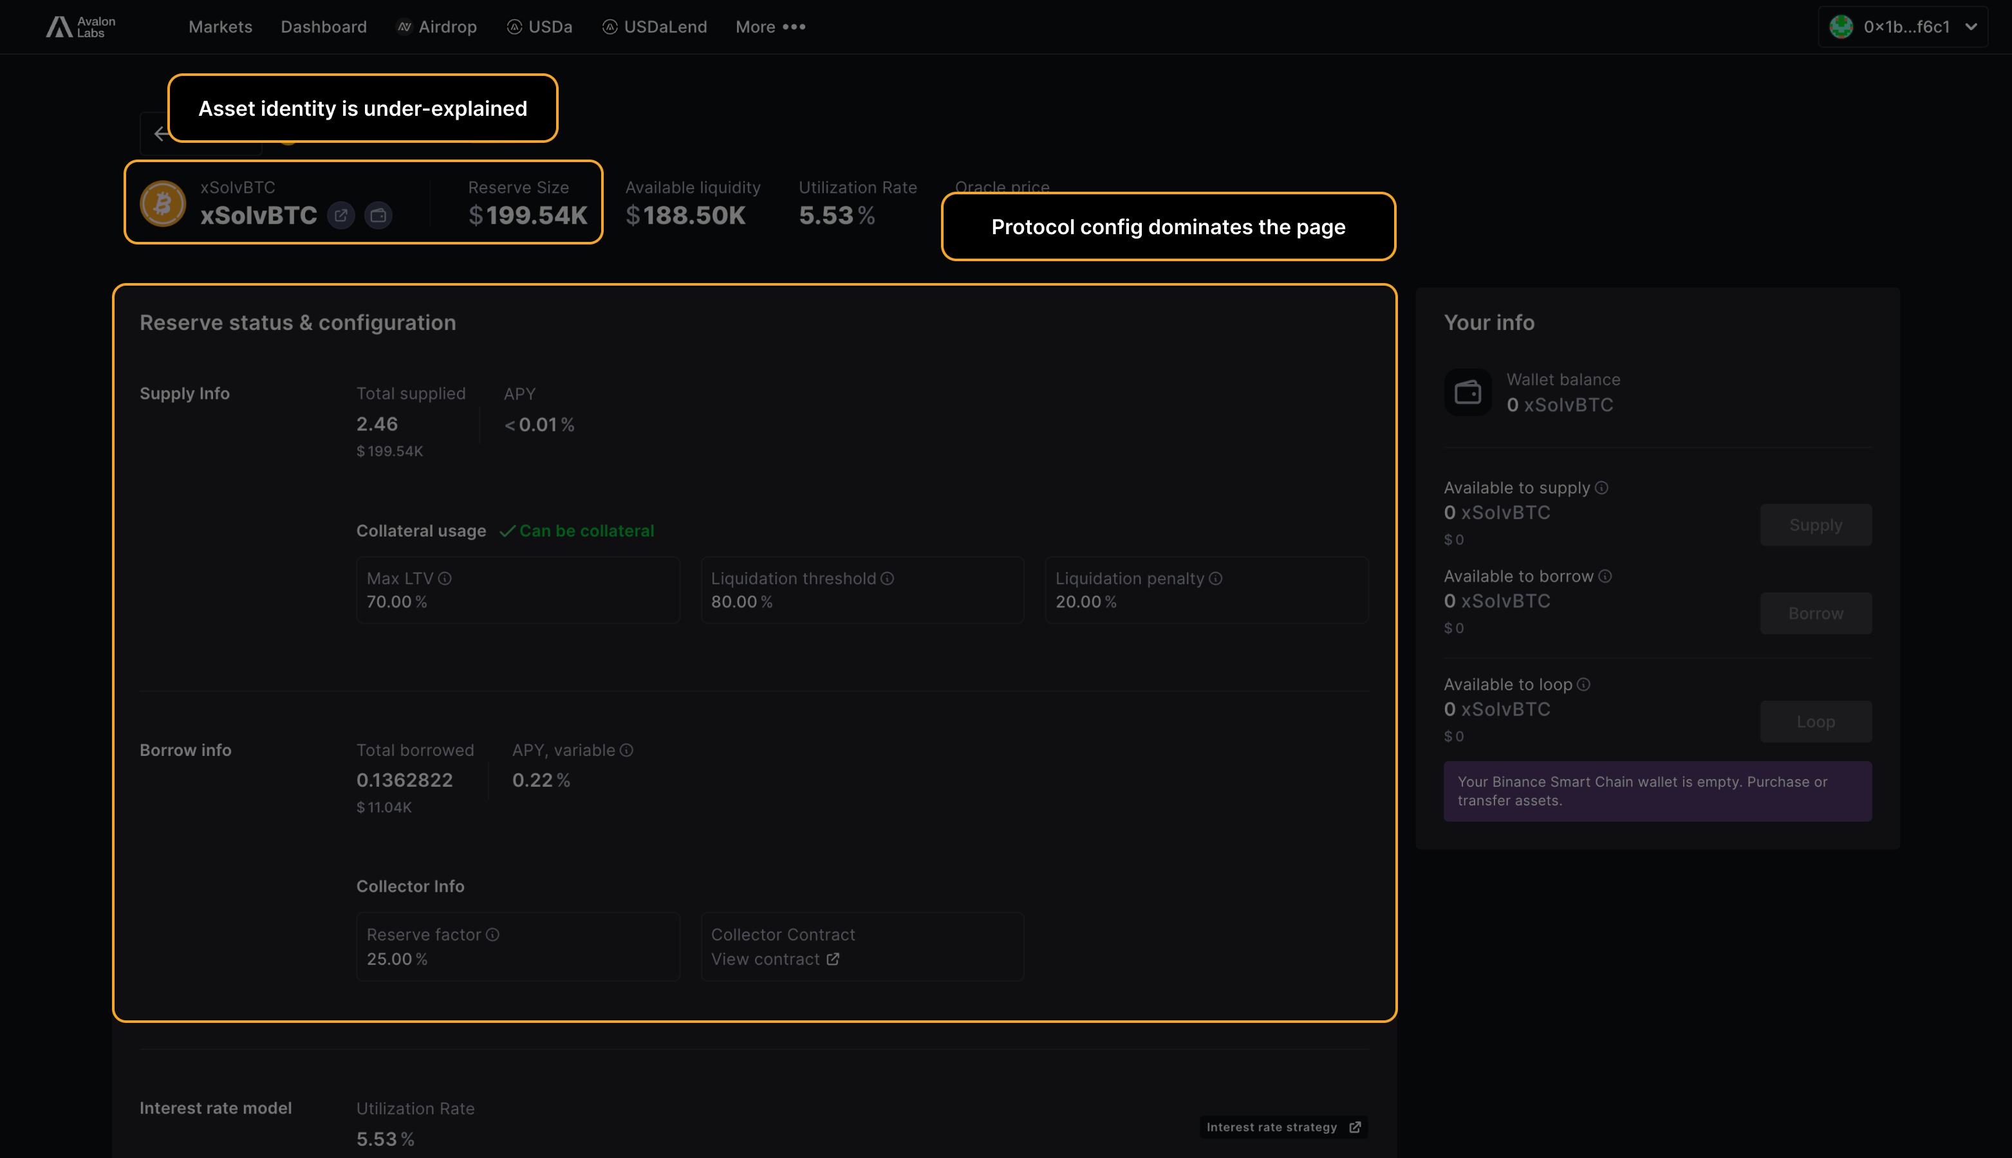This screenshot has width=2012, height=1158.
Task: Click the Available to supply amount 0 xSolvBTC
Action: click(x=1497, y=513)
